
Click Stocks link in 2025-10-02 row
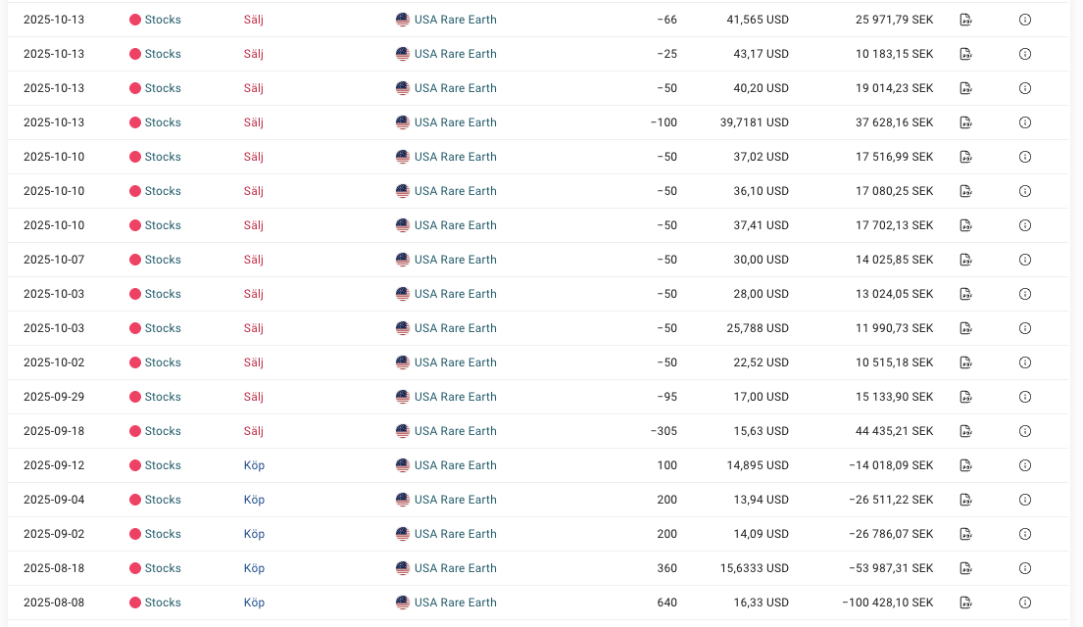click(x=163, y=362)
